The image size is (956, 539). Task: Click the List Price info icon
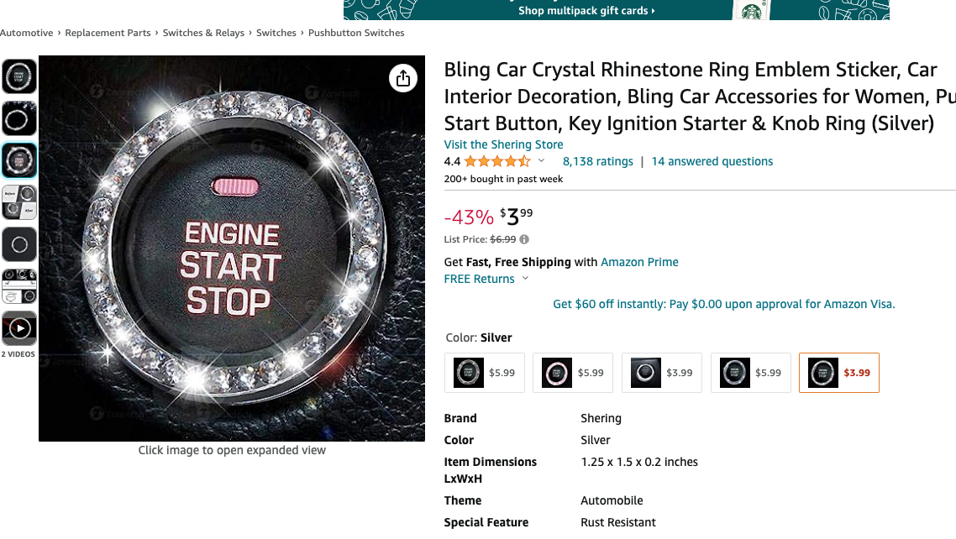pyautogui.click(x=524, y=240)
